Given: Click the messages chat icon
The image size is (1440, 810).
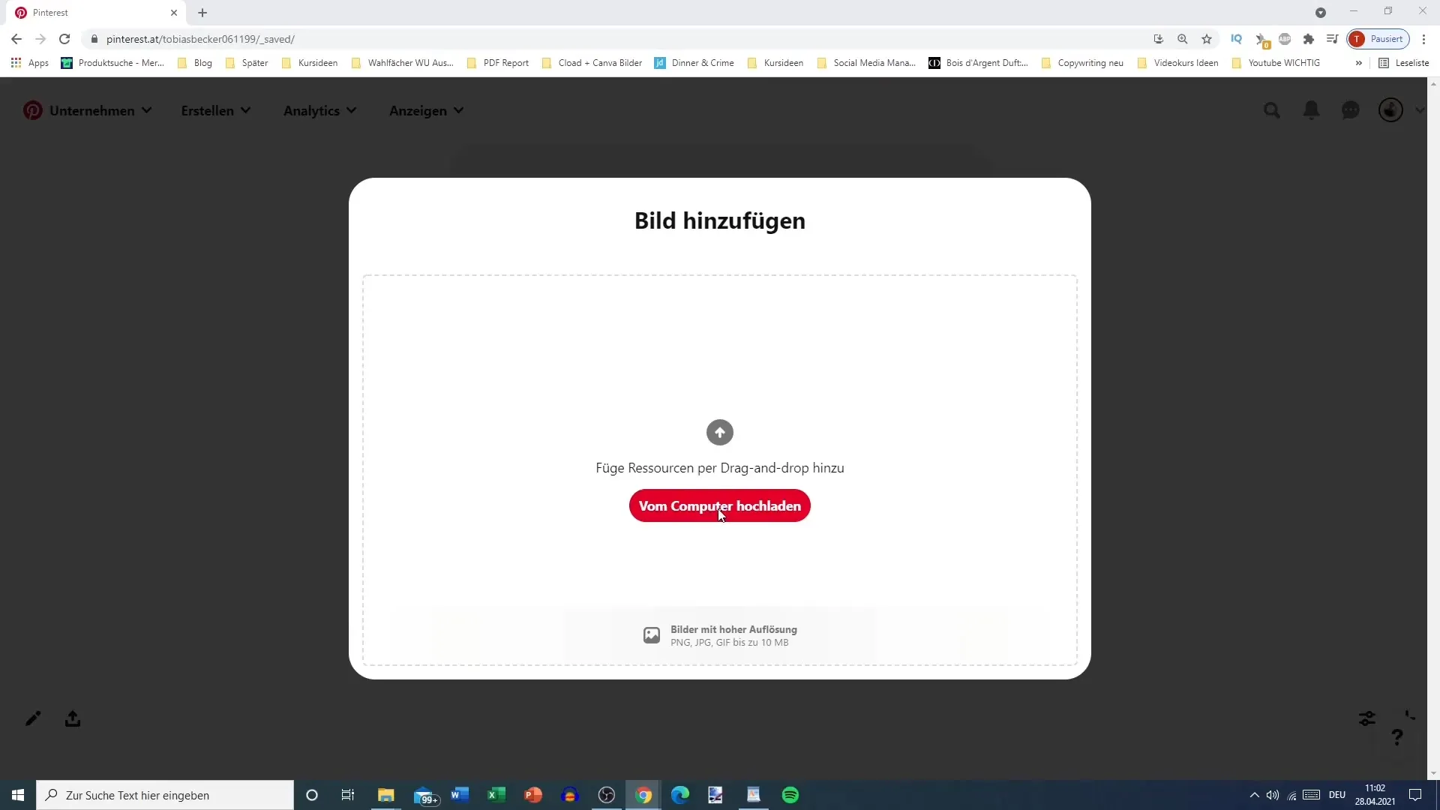Looking at the screenshot, I should (1351, 109).
